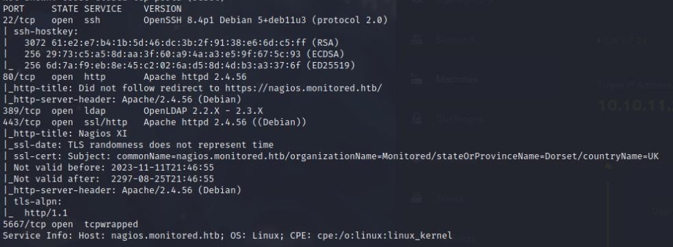Click the faint Season 4 sidebar icon
This screenshot has width=673, height=247.
click(417, 40)
